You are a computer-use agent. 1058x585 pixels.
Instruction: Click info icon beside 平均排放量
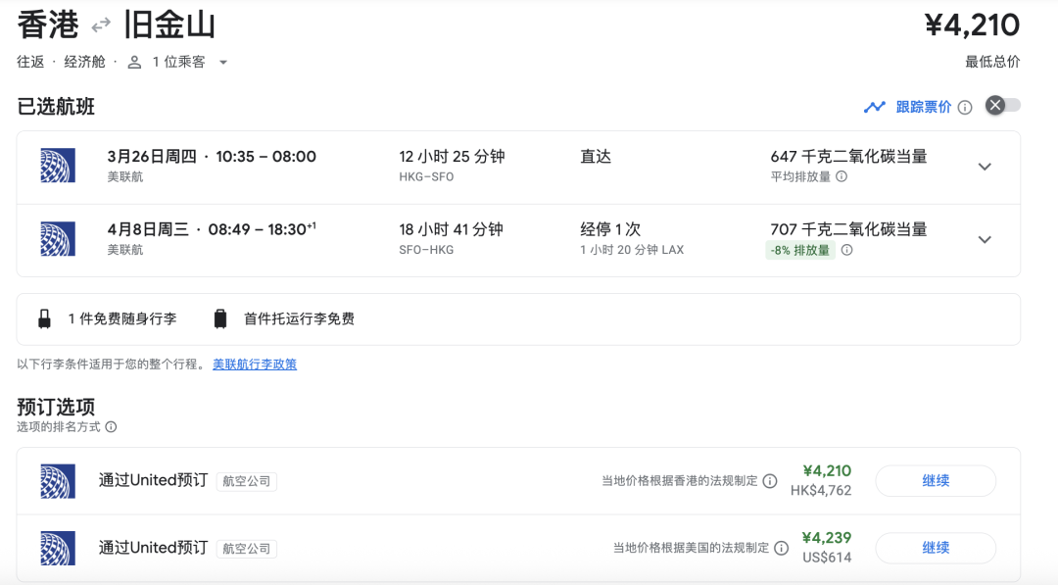pyautogui.click(x=841, y=177)
